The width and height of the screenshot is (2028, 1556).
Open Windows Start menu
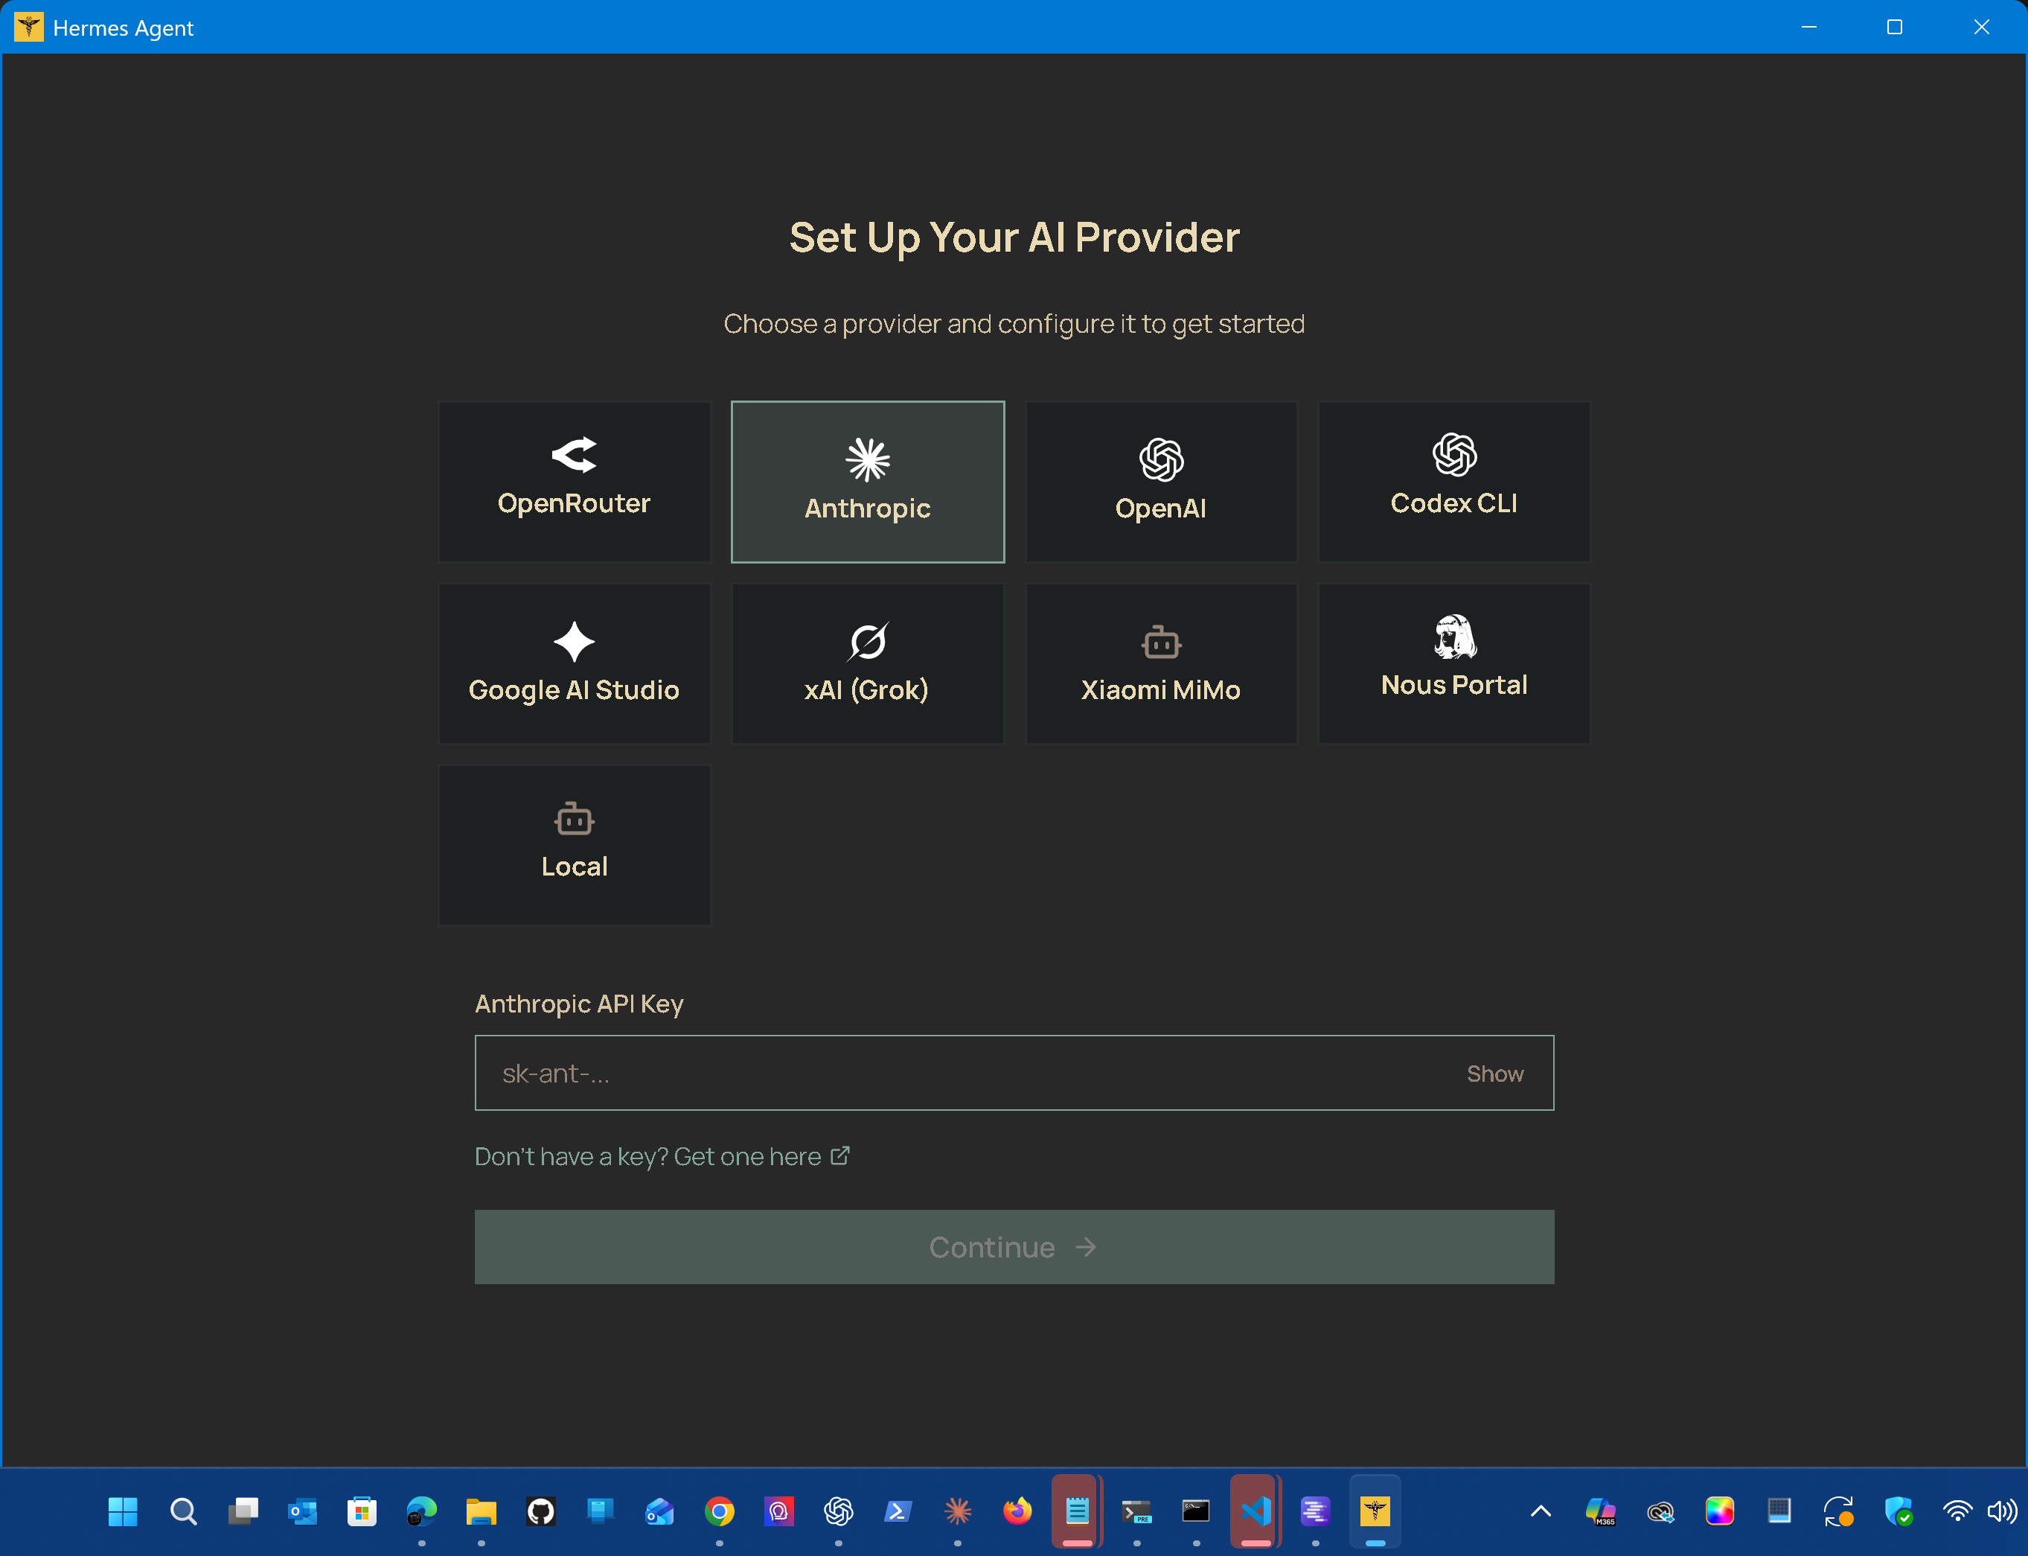(x=123, y=1511)
